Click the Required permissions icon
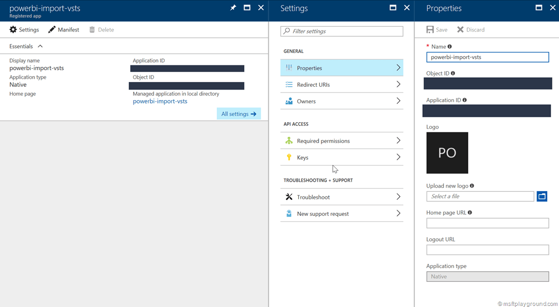 click(289, 141)
